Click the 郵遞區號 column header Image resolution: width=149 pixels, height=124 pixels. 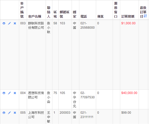pyautogui.click(x=65, y=14)
